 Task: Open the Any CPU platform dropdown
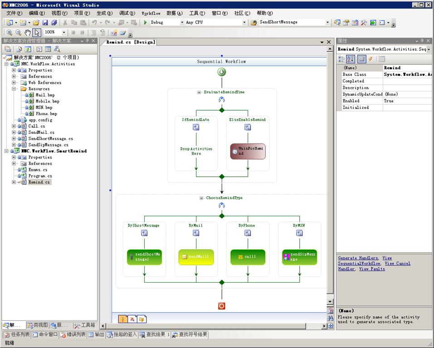pos(244,22)
